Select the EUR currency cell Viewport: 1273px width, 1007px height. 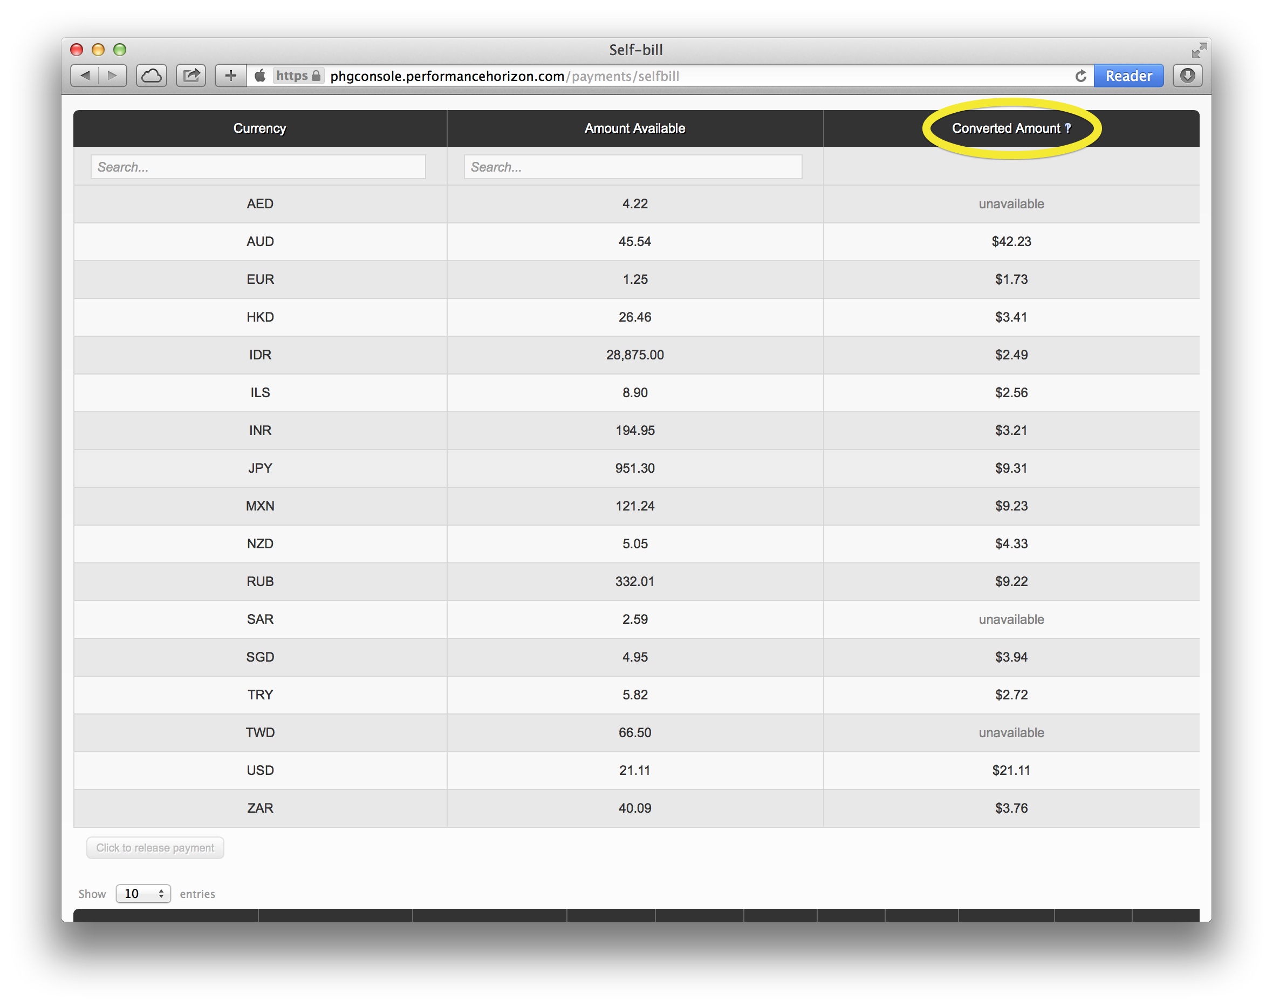click(260, 280)
